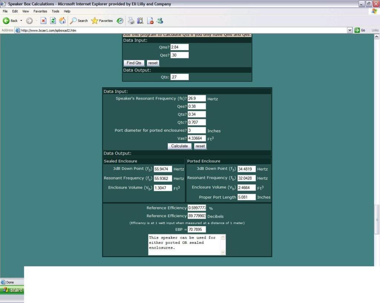Open the Favorites menu

(x=40, y=11)
